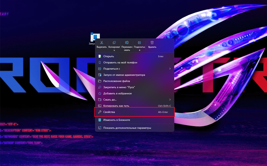The width and height of the screenshot is (267, 166).
Task: Open the Сжать до... entry
Action: 135,100
